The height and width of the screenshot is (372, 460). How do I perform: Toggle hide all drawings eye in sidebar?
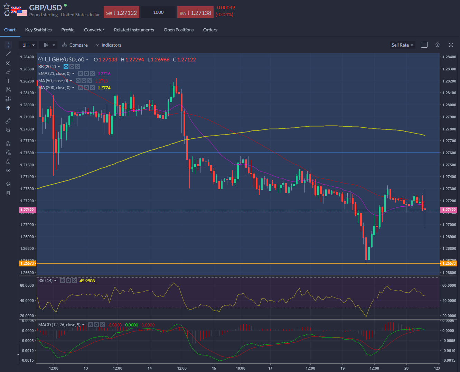tap(8, 170)
